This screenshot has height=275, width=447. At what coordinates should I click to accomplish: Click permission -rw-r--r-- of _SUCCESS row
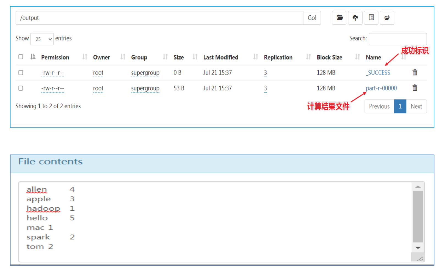click(x=53, y=73)
